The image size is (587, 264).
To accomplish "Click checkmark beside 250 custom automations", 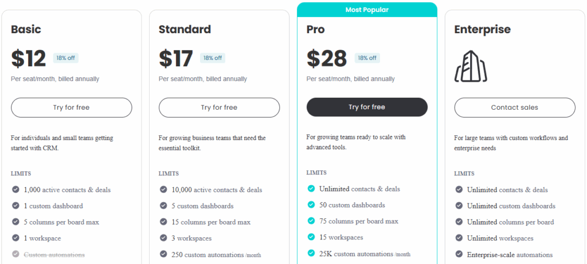I will click(x=163, y=255).
